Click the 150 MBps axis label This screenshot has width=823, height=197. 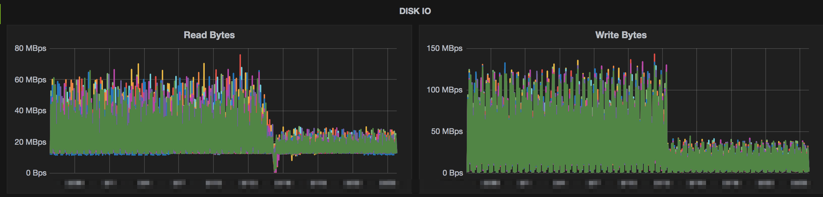point(444,48)
